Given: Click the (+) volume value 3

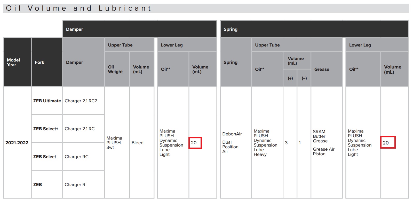Looking at the screenshot, I should tap(286, 143).
